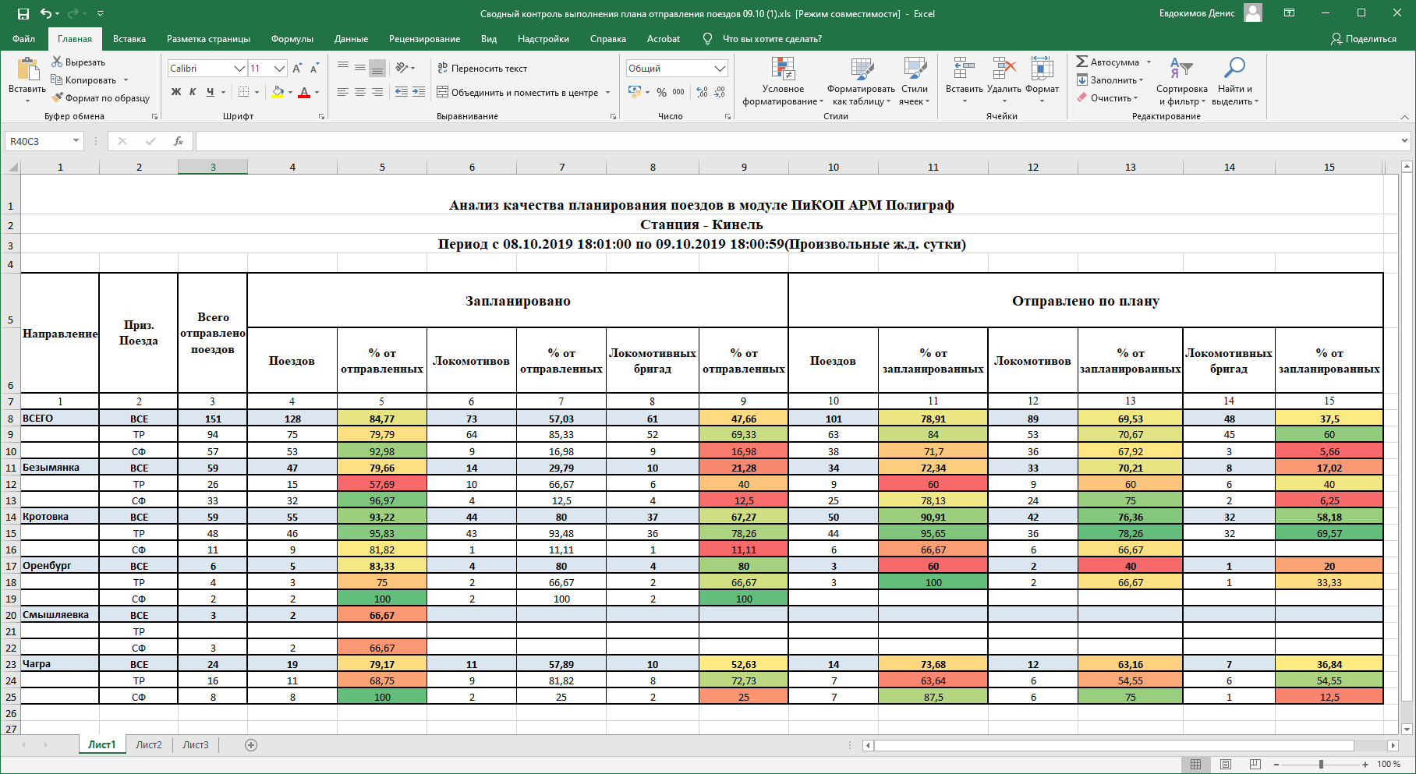Expand the number format dropdown
This screenshot has height=774, width=1416.
click(720, 69)
